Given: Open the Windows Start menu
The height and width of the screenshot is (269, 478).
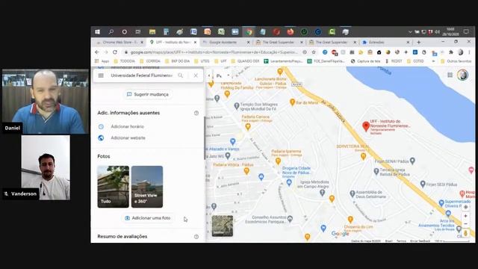Looking at the screenshot, I should click(97, 31).
